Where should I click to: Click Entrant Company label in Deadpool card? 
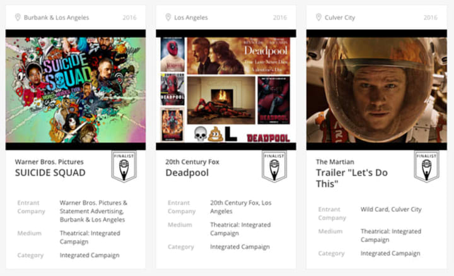[x=182, y=207]
